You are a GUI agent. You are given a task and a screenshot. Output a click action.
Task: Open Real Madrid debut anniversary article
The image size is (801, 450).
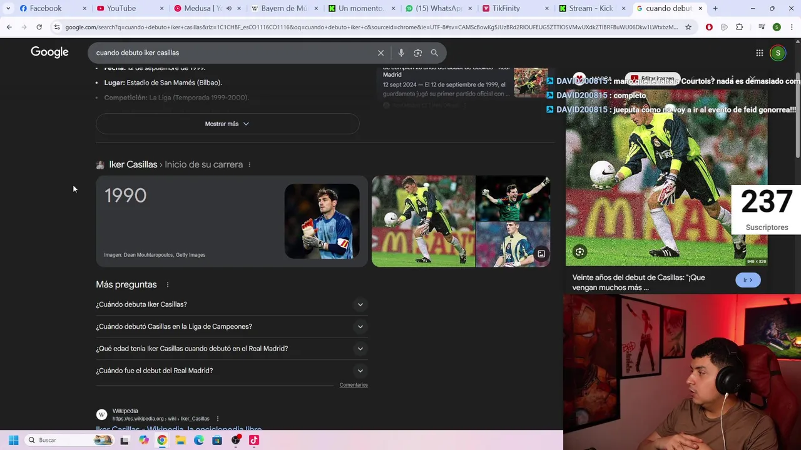(446, 70)
